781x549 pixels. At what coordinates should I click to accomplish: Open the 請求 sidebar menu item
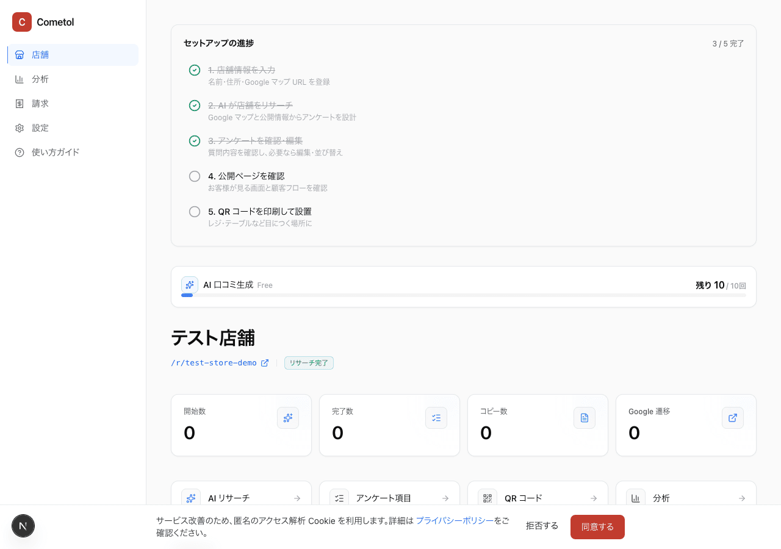tap(73, 104)
